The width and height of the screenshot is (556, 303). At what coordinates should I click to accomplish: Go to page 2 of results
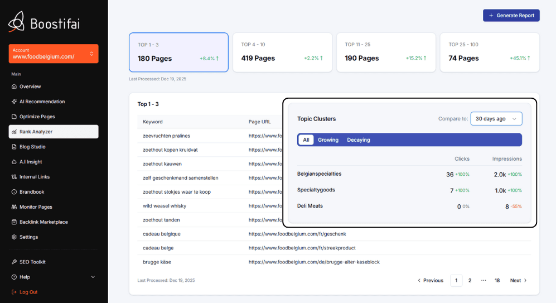(x=470, y=280)
